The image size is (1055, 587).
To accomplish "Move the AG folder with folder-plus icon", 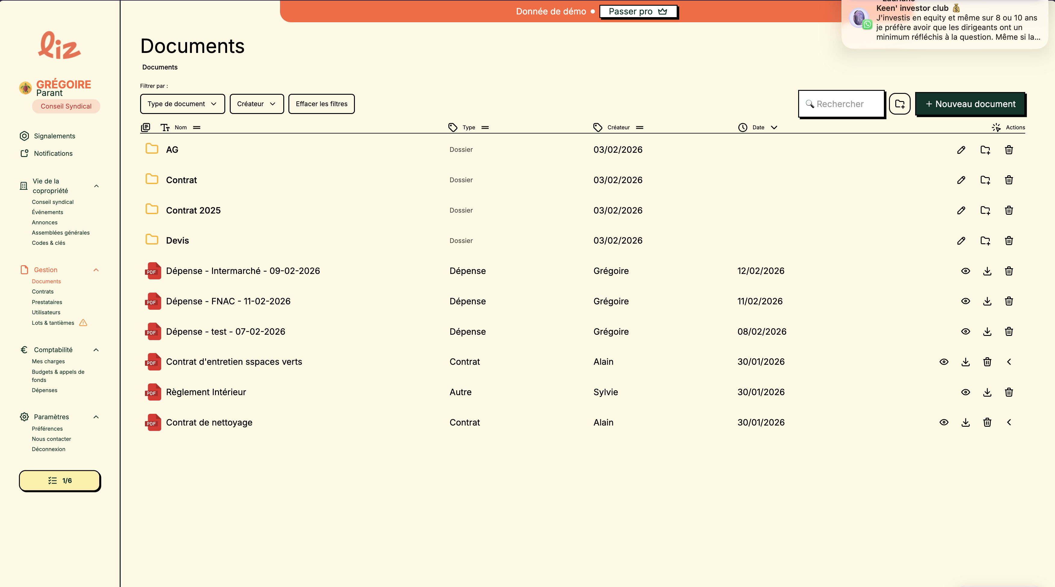I will pyautogui.click(x=985, y=150).
